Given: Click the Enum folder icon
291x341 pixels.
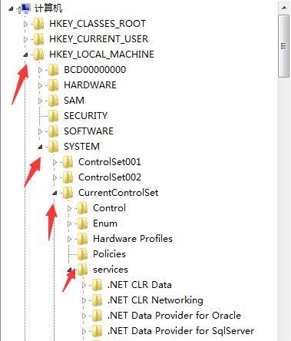Looking at the screenshot, I should 83,223.
